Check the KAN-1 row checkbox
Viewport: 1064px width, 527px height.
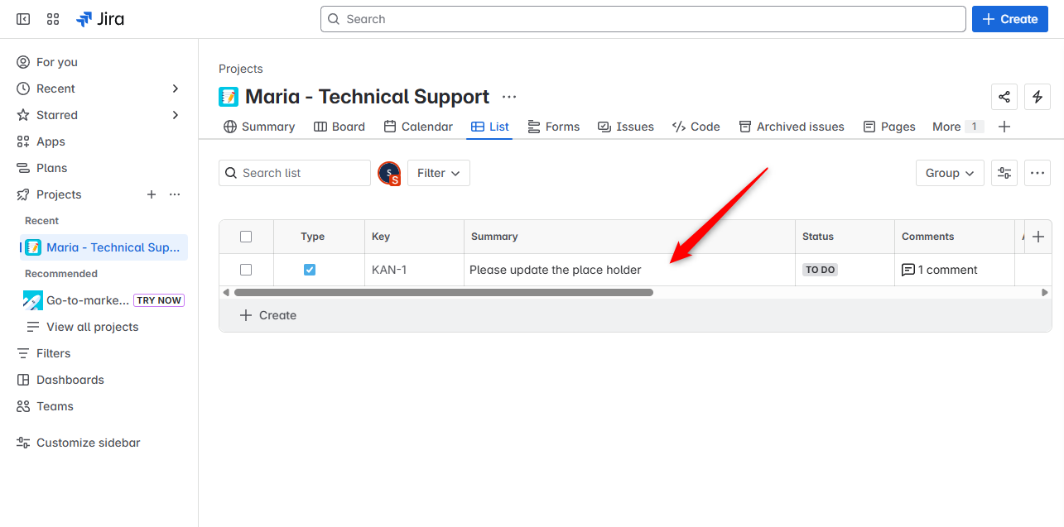[x=246, y=270]
